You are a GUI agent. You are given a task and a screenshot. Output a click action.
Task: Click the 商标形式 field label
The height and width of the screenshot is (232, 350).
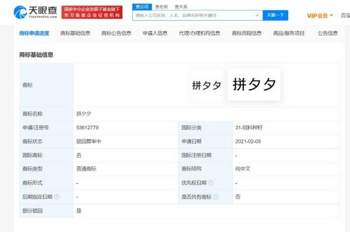pos(32,183)
